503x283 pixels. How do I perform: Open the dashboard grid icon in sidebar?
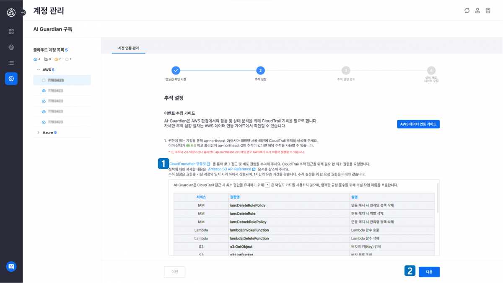pyautogui.click(x=11, y=31)
